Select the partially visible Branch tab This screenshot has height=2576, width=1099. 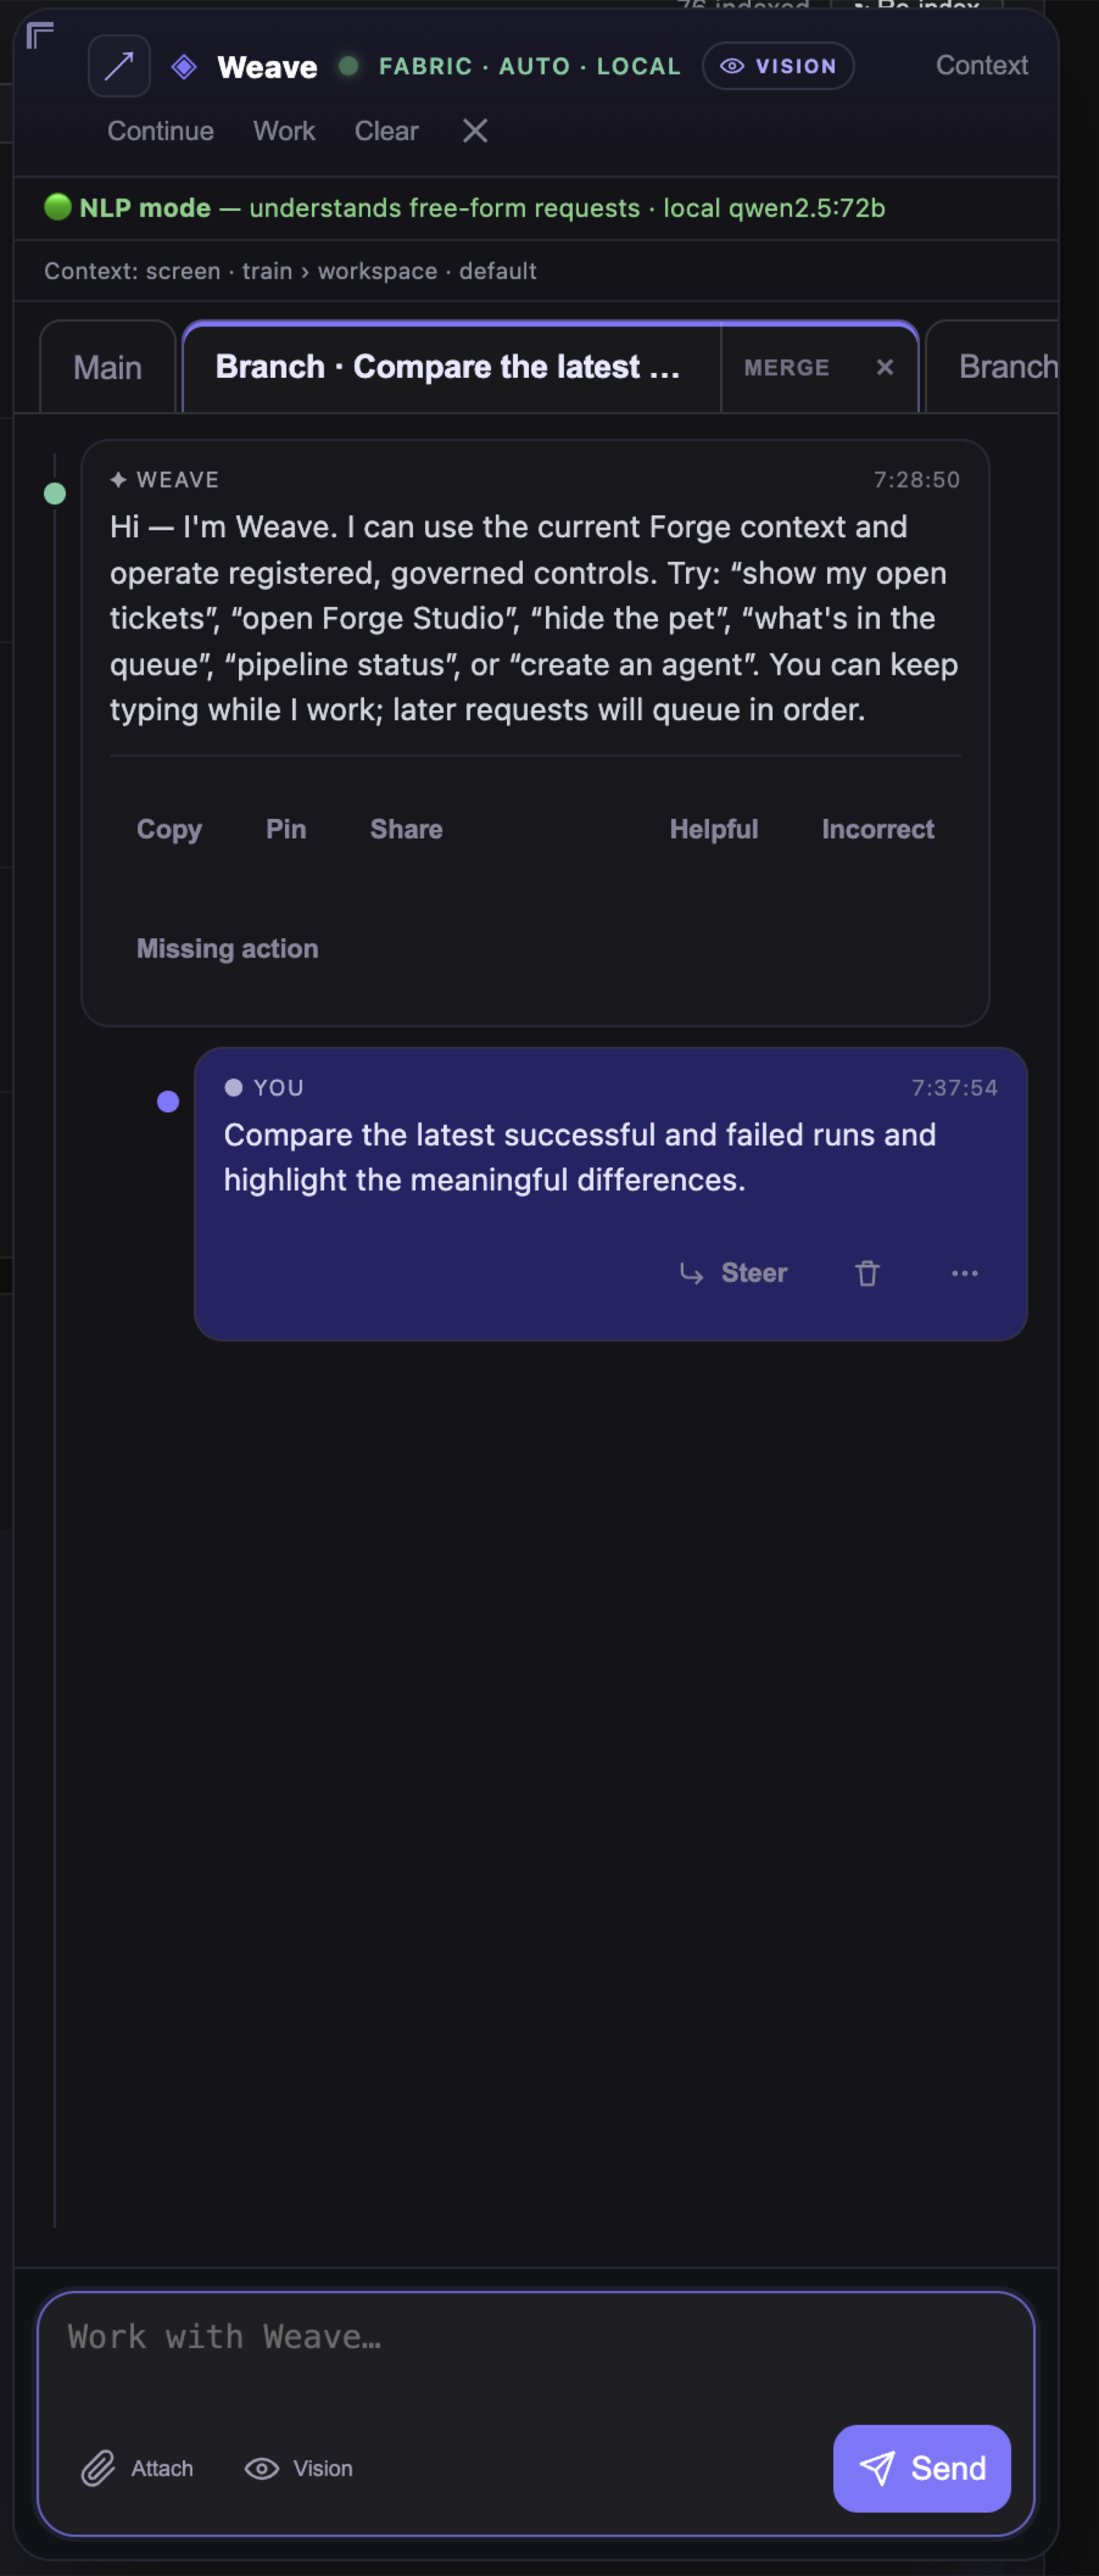tap(1000, 367)
